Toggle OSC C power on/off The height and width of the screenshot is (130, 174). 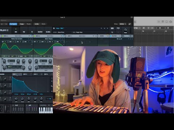pyautogui.click(x=67, y=36)
